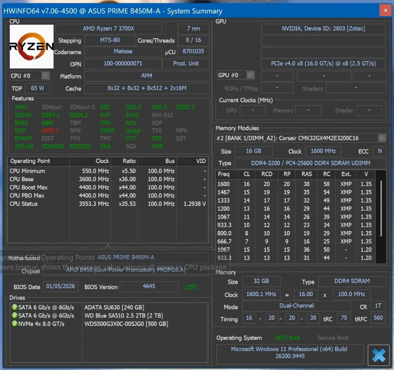The image size is (394, 370).
Task: Click the Dual-Channel mode field
Action: pyautogui.click(x=296, y=306)
